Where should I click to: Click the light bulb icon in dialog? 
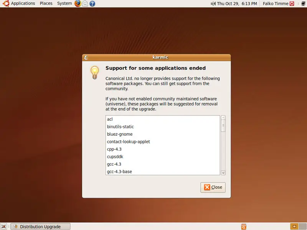coord(94,72)
